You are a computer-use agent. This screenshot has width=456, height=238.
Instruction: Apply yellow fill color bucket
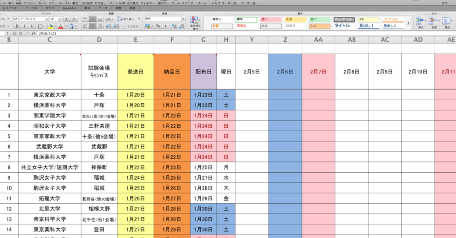[x=51, y=26]
